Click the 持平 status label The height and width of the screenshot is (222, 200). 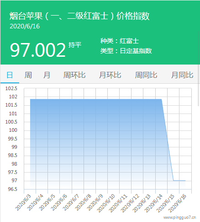[x=75, y=45]
